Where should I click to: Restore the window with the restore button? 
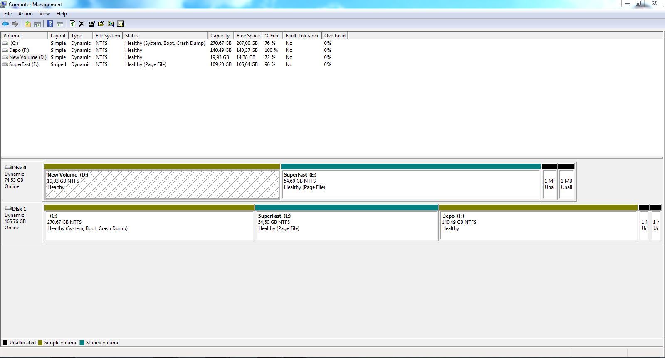638,4
